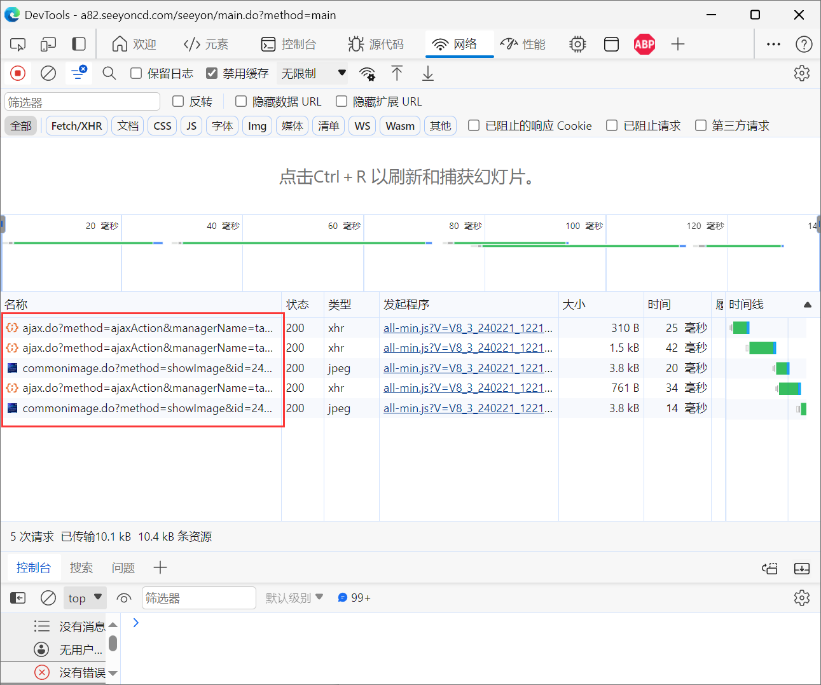Click the import HAR upload arrow

[x=397, y=74]
